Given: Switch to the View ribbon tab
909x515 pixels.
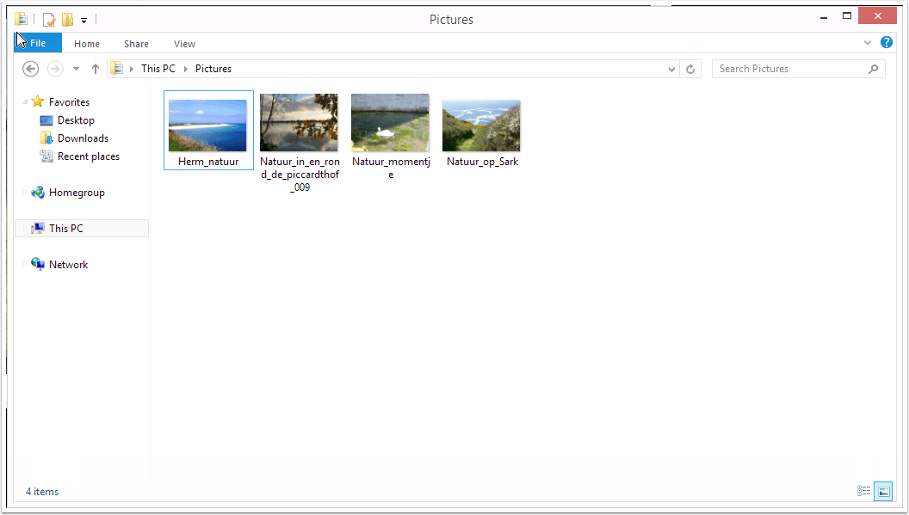Looking at the screenshot, I should click(x=184, y=44).
